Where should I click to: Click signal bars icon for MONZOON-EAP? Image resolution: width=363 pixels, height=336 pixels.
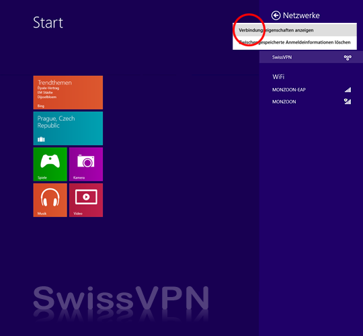pos(348,90)
